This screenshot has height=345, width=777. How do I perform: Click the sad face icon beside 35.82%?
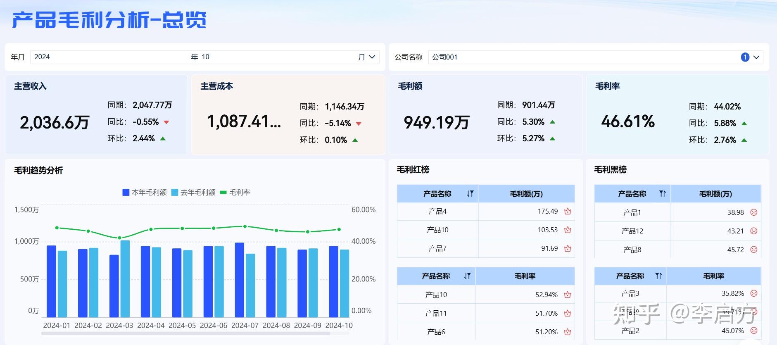[753, 293]
